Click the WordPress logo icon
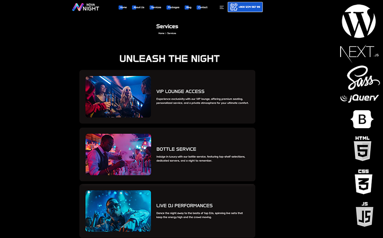Viewport: 383px width, 238px height. (358, 21)
